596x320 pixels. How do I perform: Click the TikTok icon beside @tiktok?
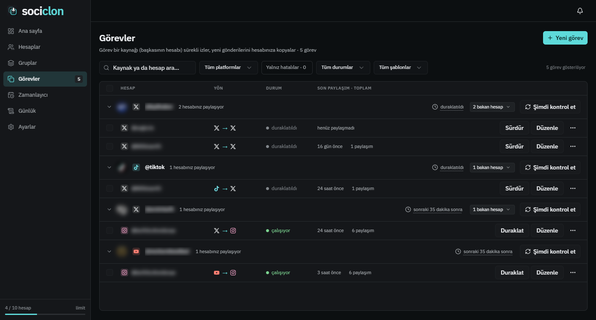[x=136, y=167]
